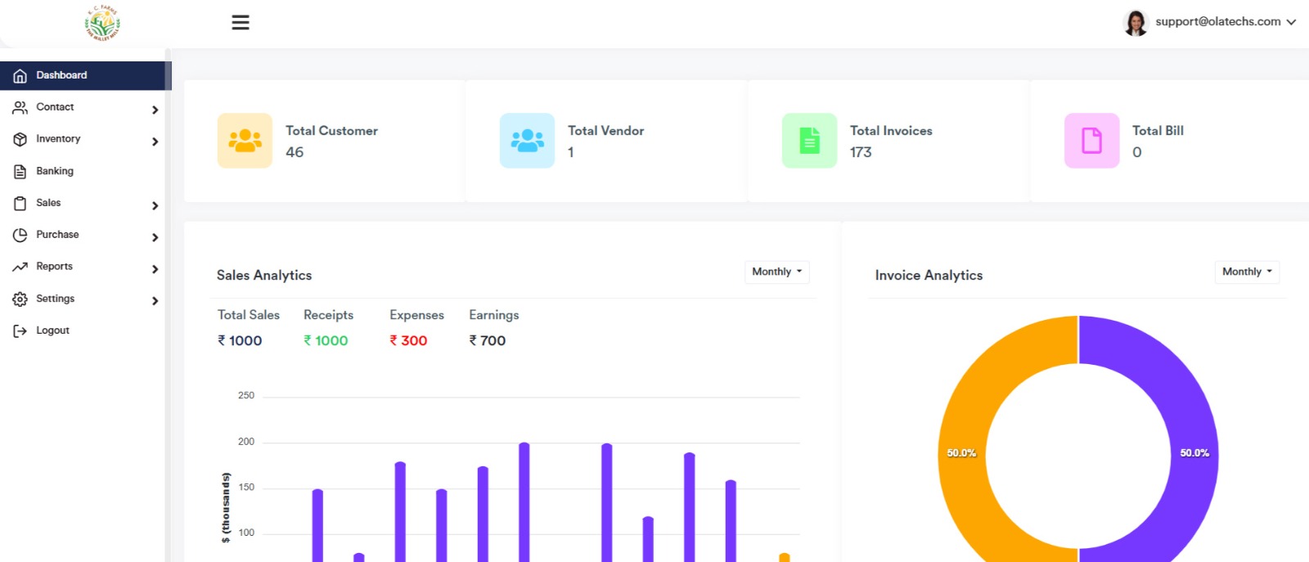Click the user avatar photo
Viewport: 1309px width, 562px height.
click(1136, 23)
